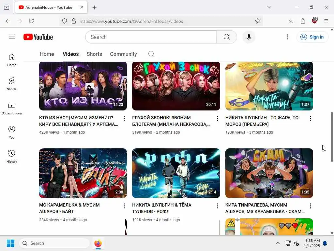Open the БАЙТ video thumbnail
Viewport: 334px width, 251px height.
pos(83,173)
